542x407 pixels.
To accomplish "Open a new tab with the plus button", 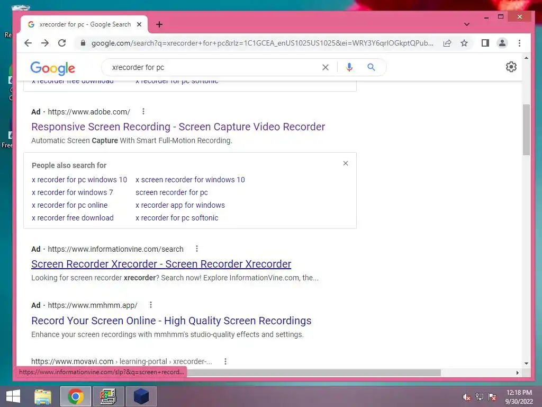I will pyautogui.click(x=159, y=24).
